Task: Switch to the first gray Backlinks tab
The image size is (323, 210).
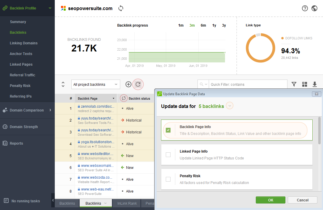Action: (67, 203)
